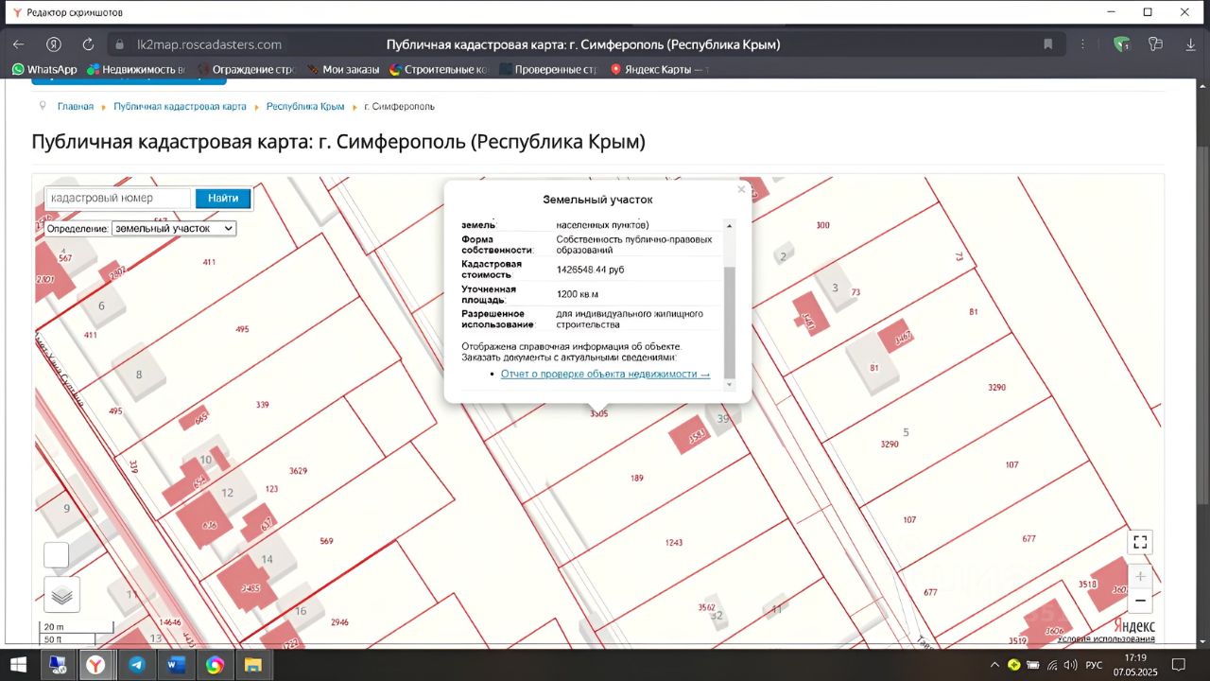This screenshot has width=1210, height=681.
Task: Open Отчет о проверке объекта недвижимости link
Action: [x=605, y=375]
